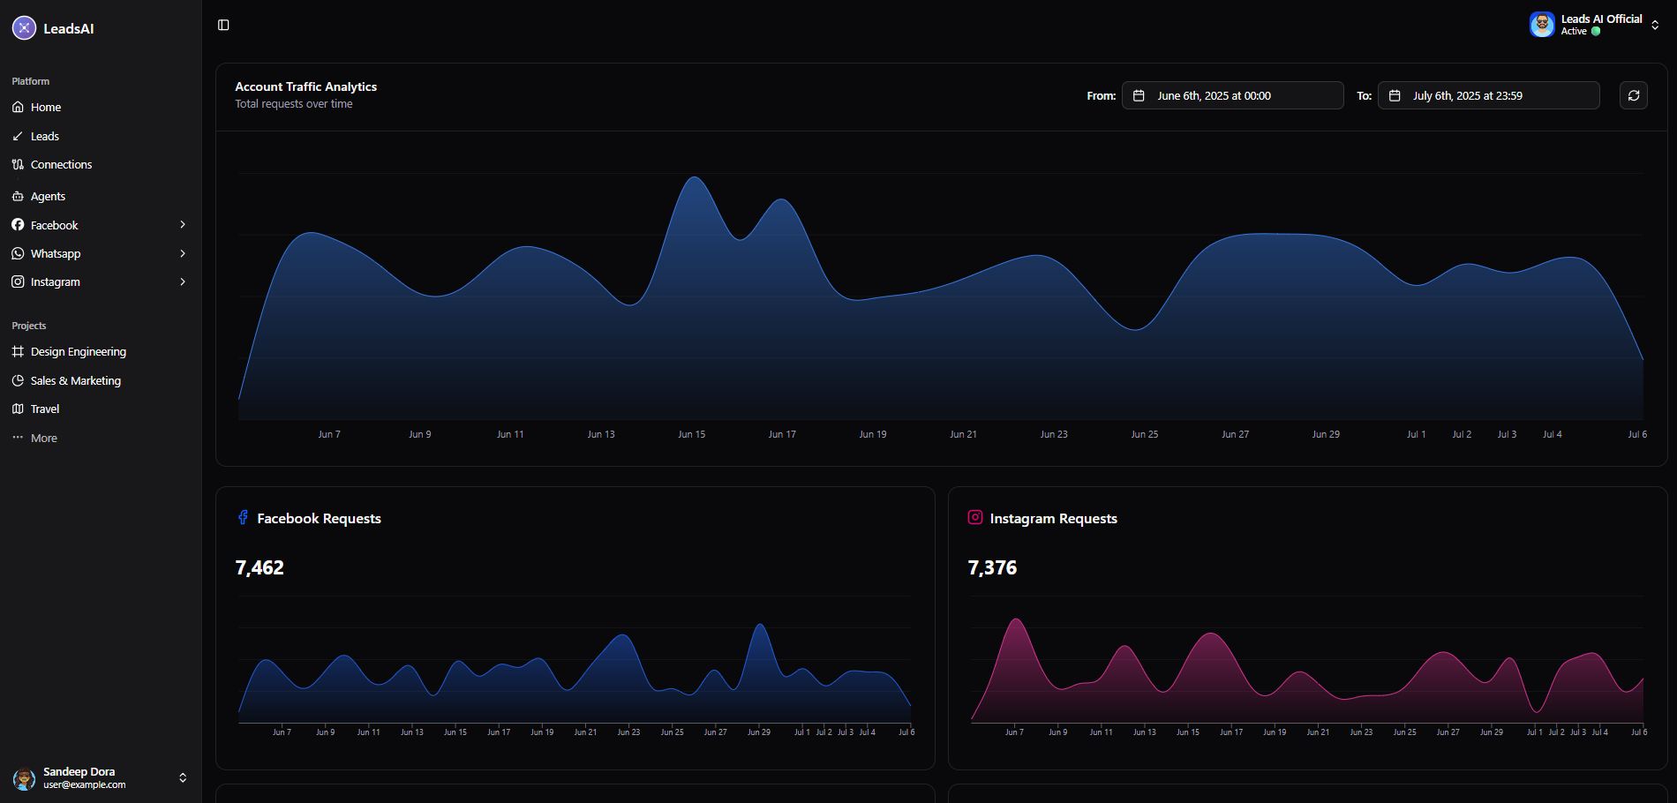This screenshot has height=803, width=1677.
Task: Open the From date picker
Action: tap(1232, 95)
